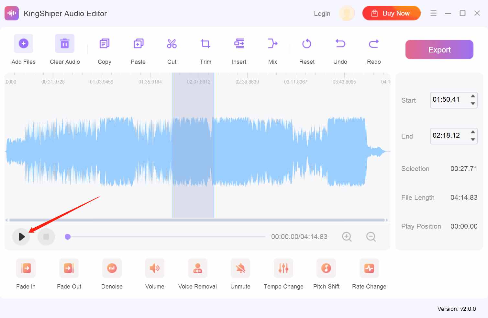Open the Tempo Change effect
The width and height of the screenshot is (488, 318).
(283, 268)
